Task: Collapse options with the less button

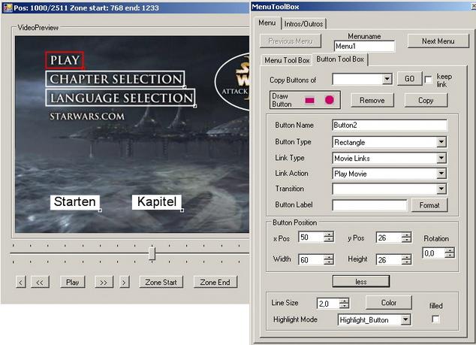Action: [x=361, y=281]
